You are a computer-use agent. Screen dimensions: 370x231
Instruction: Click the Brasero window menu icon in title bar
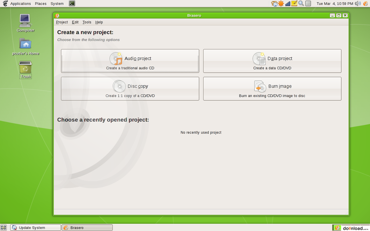point(57,15)
